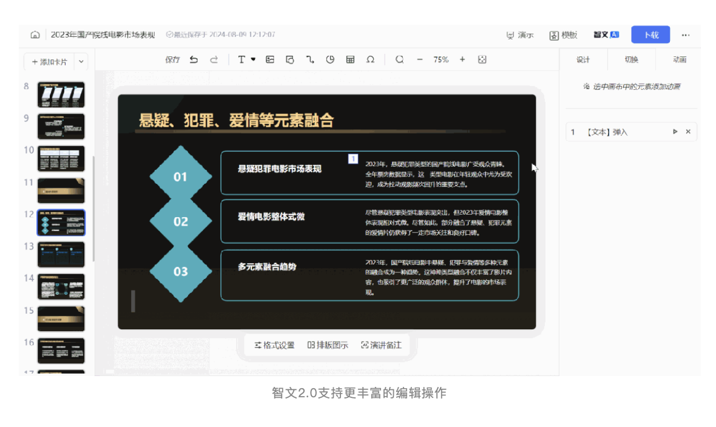Click the slide title 悬疑、犯罪、爱情等元素融合
Image resolution: width=716 pixels, height=427 pixels.
point(237,121)
